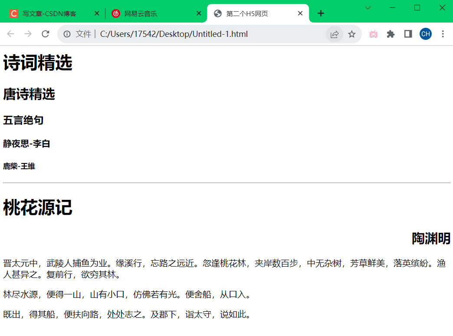Switch to the 网易云音乐 tab
This screenshot has width=453, height=336.
(x=148, y=14)
